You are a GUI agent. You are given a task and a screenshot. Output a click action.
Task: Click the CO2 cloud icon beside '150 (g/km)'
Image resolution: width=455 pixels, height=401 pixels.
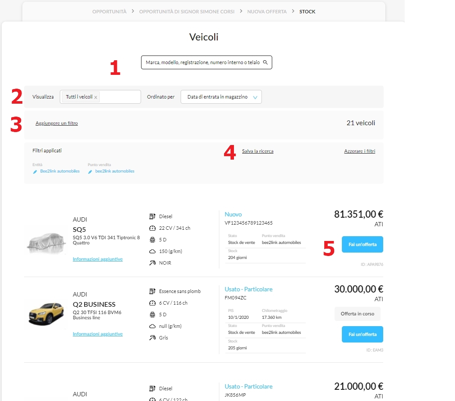152,251
